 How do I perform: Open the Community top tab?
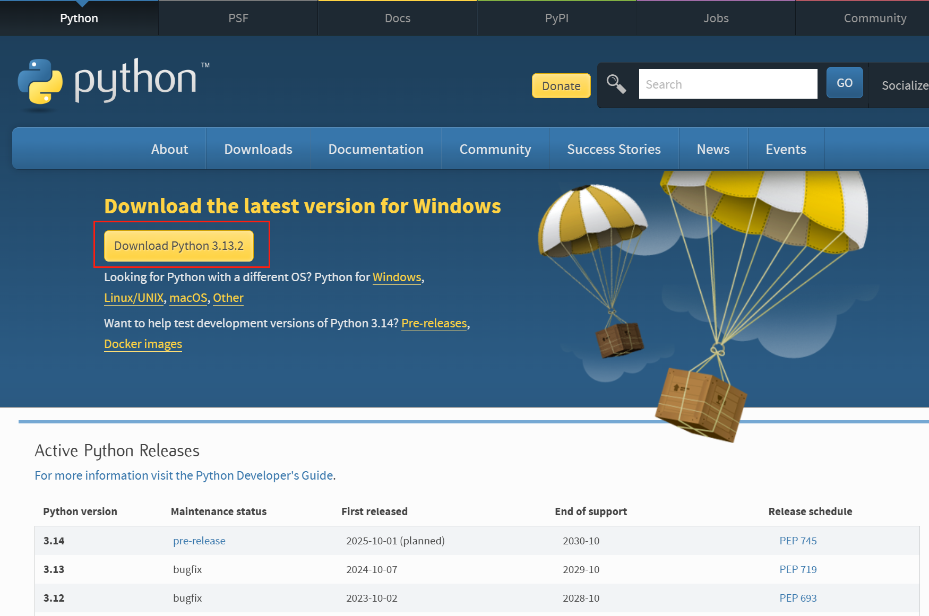pos(875,18)
